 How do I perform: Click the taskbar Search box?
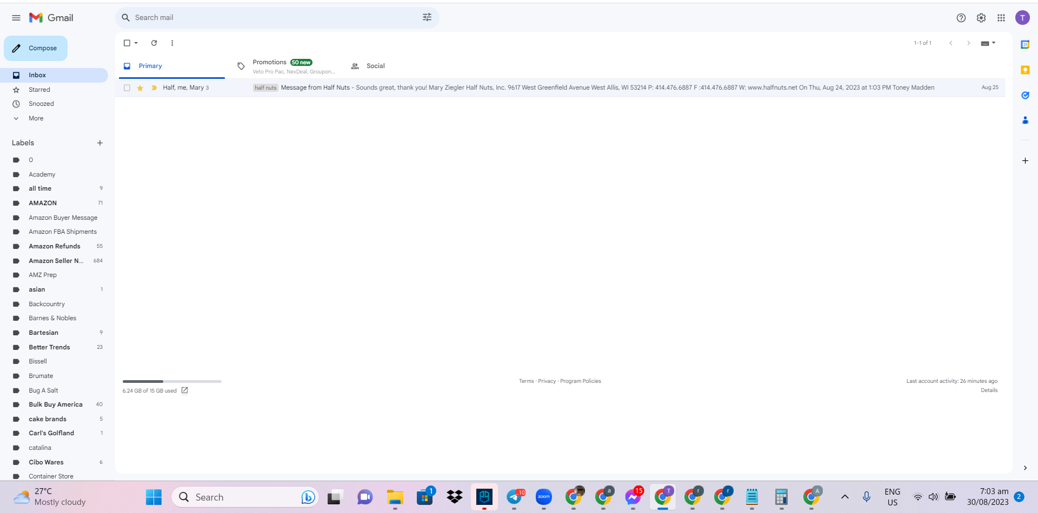point(246,497)
